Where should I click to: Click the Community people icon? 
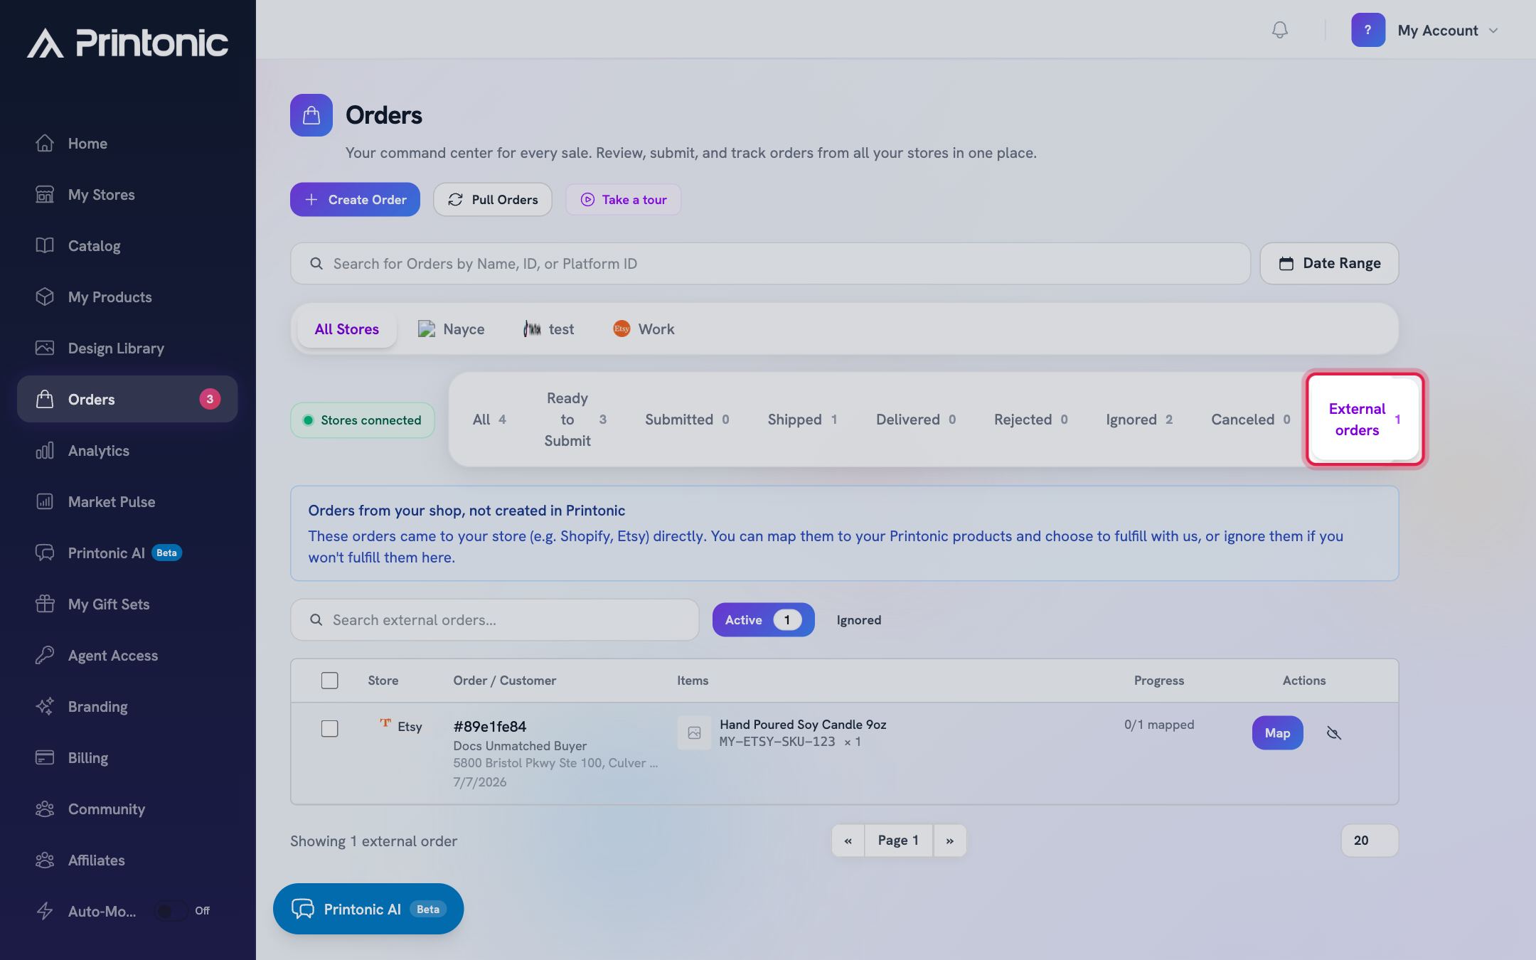(45, 809)
